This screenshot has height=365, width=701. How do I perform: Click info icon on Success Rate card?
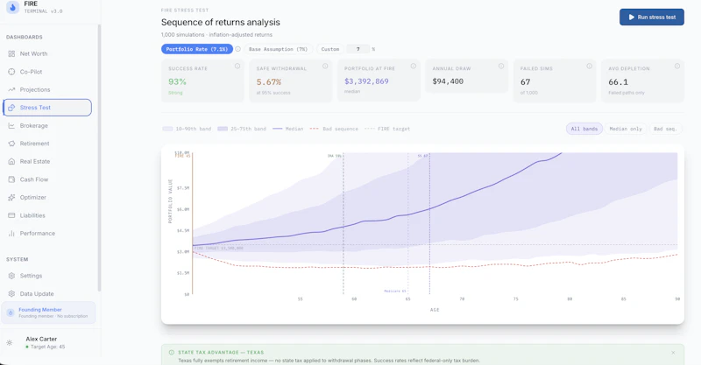(x=237, y=67)
